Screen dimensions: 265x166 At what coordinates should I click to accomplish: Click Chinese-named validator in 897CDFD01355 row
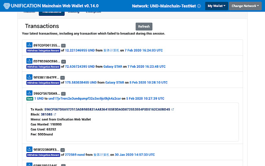pyautogui.click(x=111, y=50)
